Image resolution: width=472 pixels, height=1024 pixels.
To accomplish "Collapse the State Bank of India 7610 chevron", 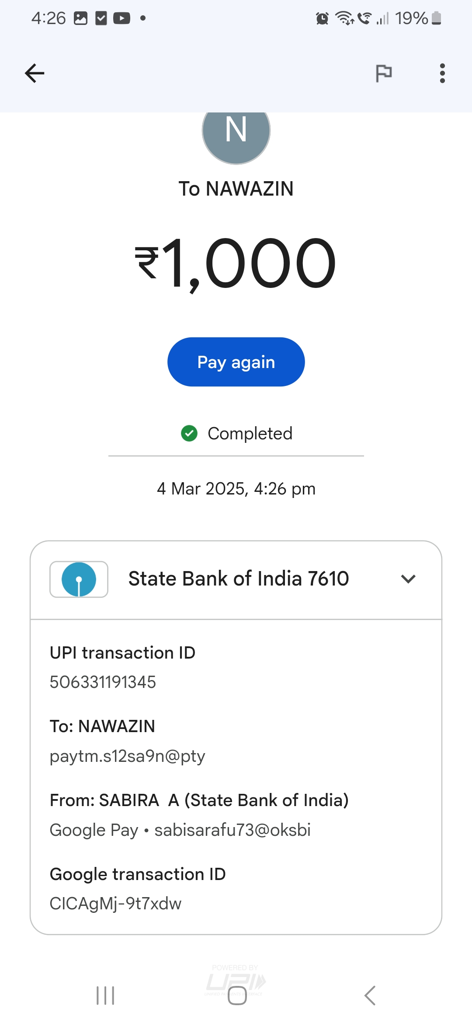I will [x=408, y=579].
